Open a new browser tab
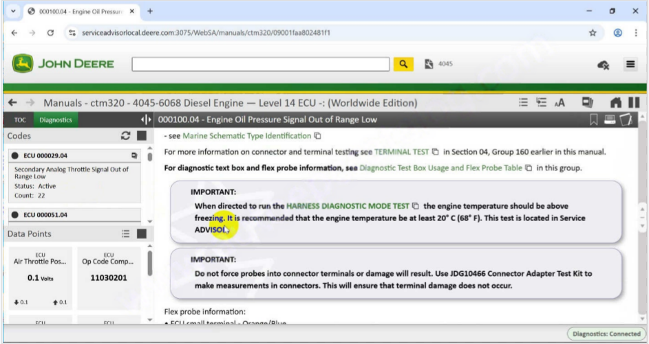The height and width of the screenshot is (344, 649). (x=150, y=11)
